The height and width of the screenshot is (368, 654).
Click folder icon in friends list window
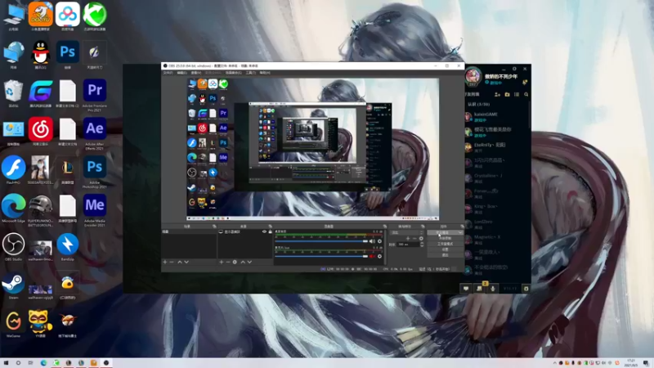tap(507, 95)
